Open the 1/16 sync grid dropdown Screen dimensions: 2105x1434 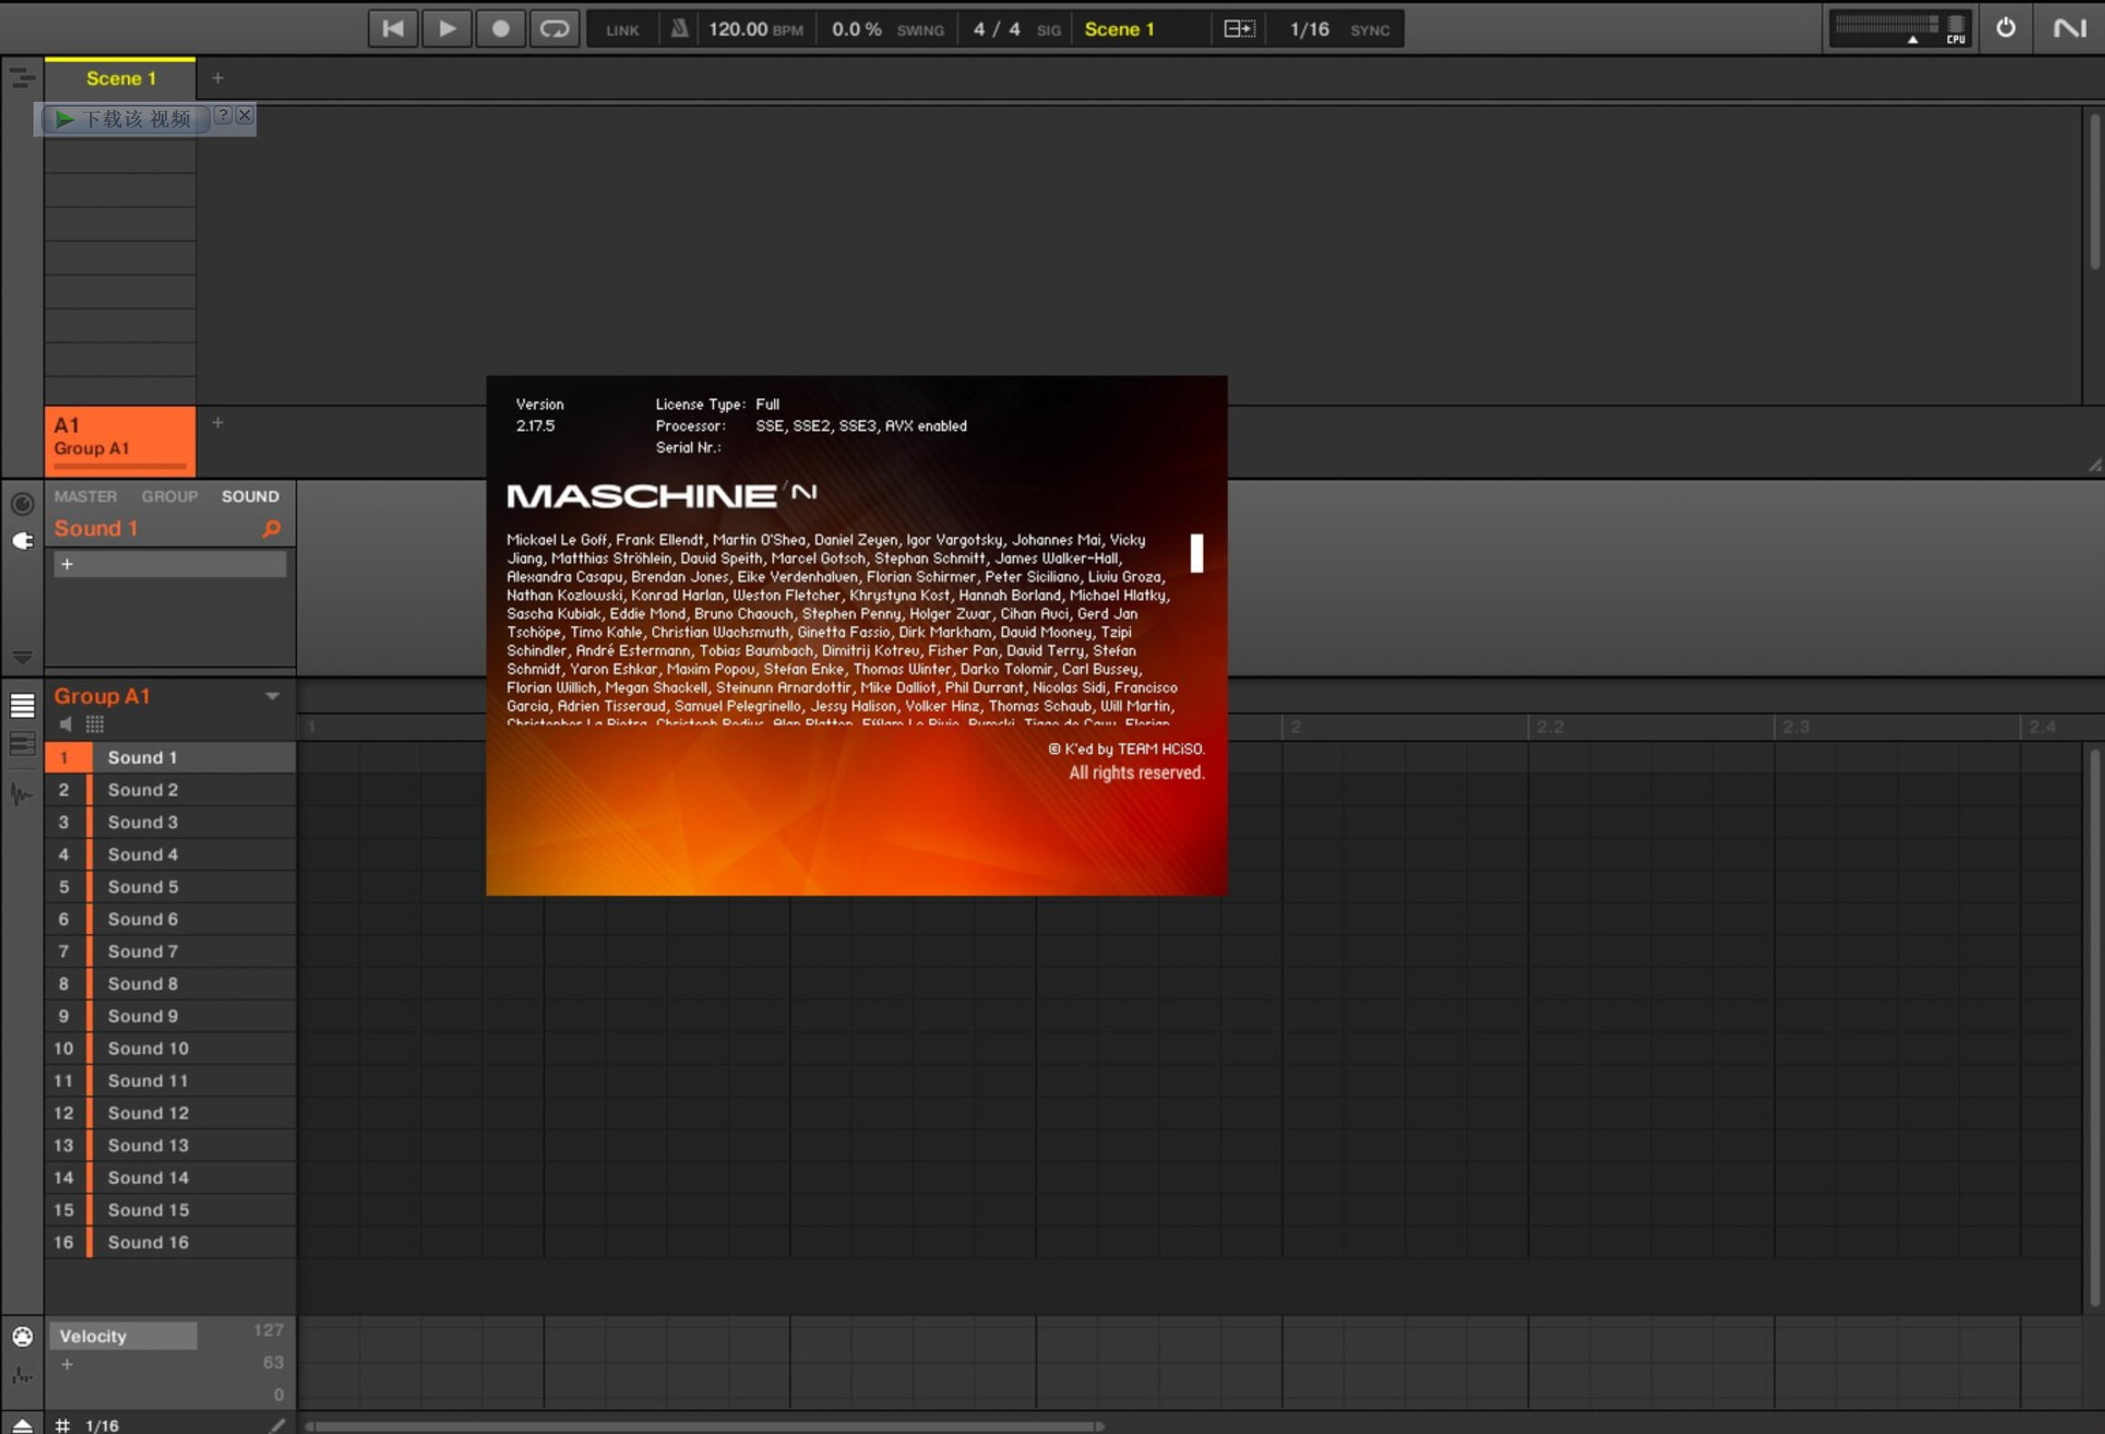pos(1309,29)
